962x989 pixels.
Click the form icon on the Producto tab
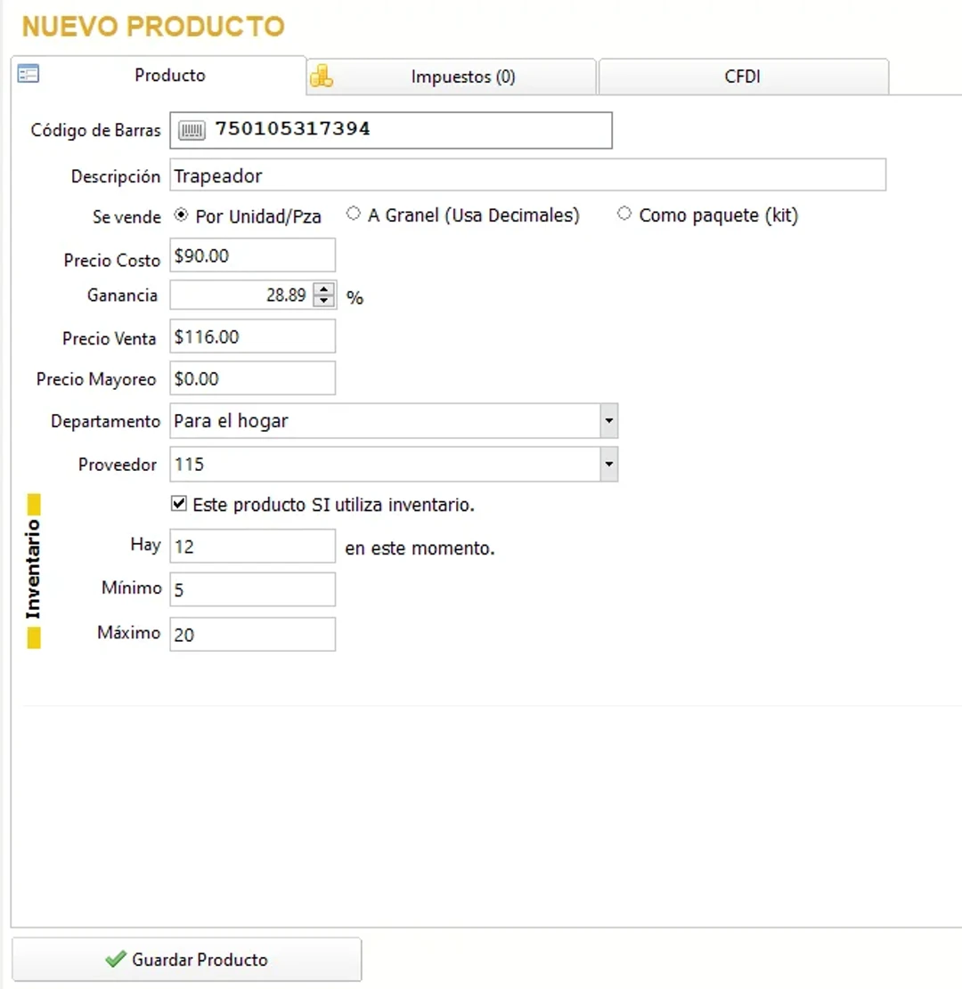pyautogui.click(x=28, y=74)
